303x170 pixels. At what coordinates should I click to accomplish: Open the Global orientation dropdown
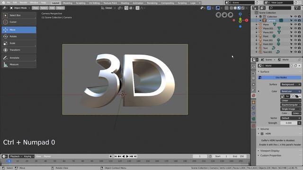pyautogui.click(x=108, y=8)
